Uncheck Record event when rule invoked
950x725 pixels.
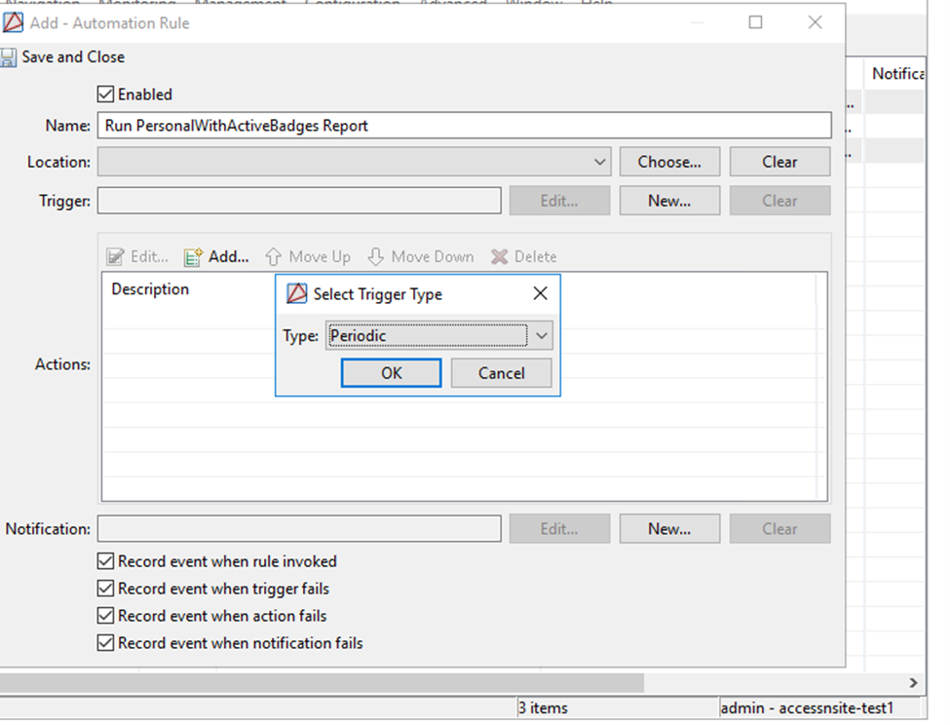105,561
